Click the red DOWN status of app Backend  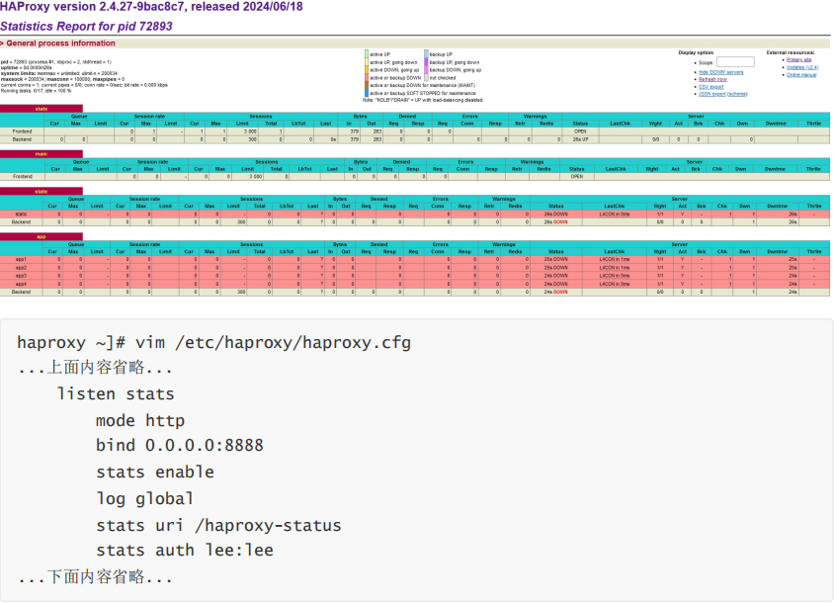tap(560, 292)
